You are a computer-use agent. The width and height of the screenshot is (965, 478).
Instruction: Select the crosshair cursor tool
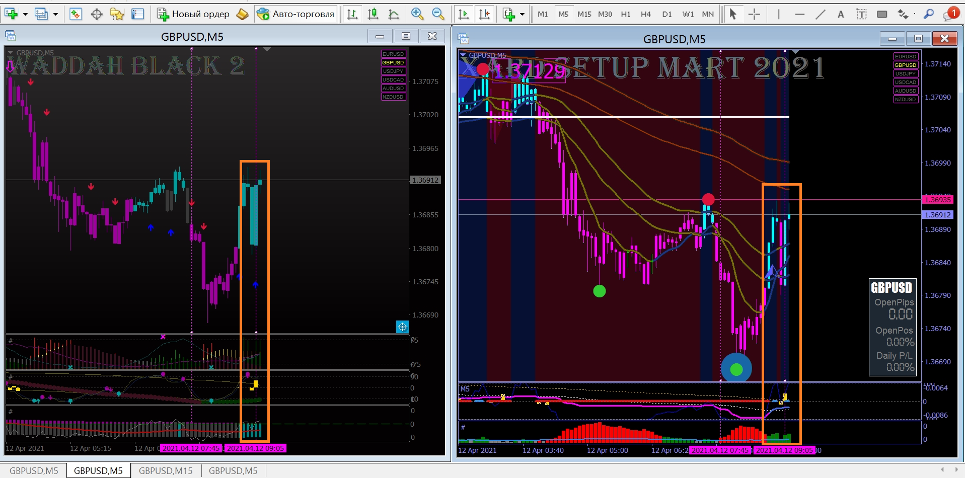point(754,14)
